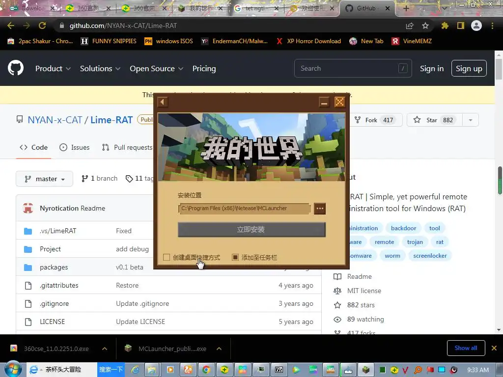
Task: Open the tab search chevron in Chrome
Action: pyautogui.click(x=444, y=8)
